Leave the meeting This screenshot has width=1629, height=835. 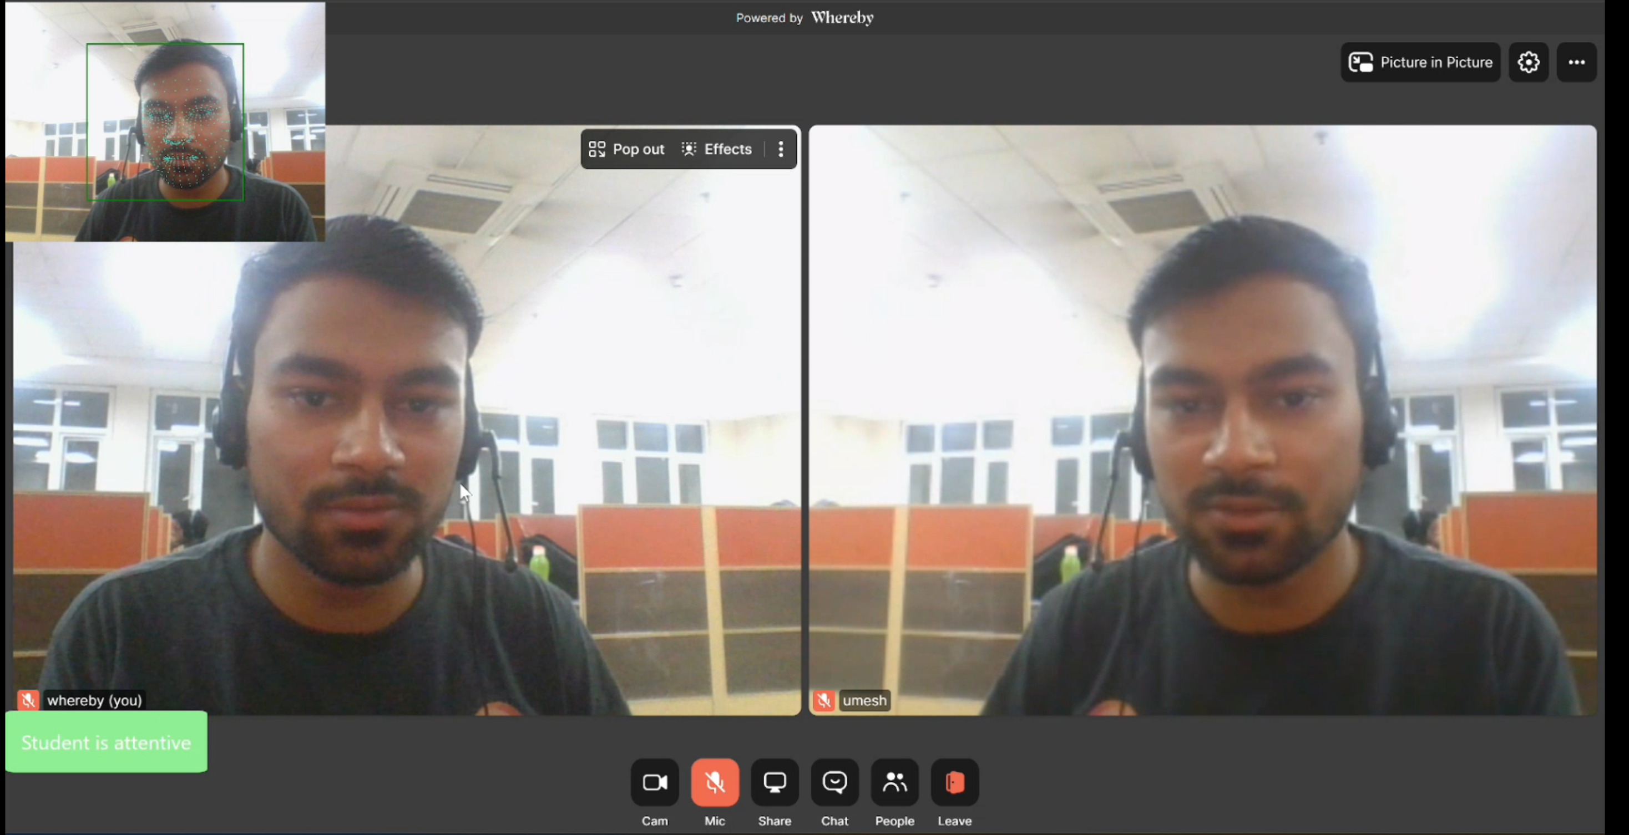pos(954,782)
